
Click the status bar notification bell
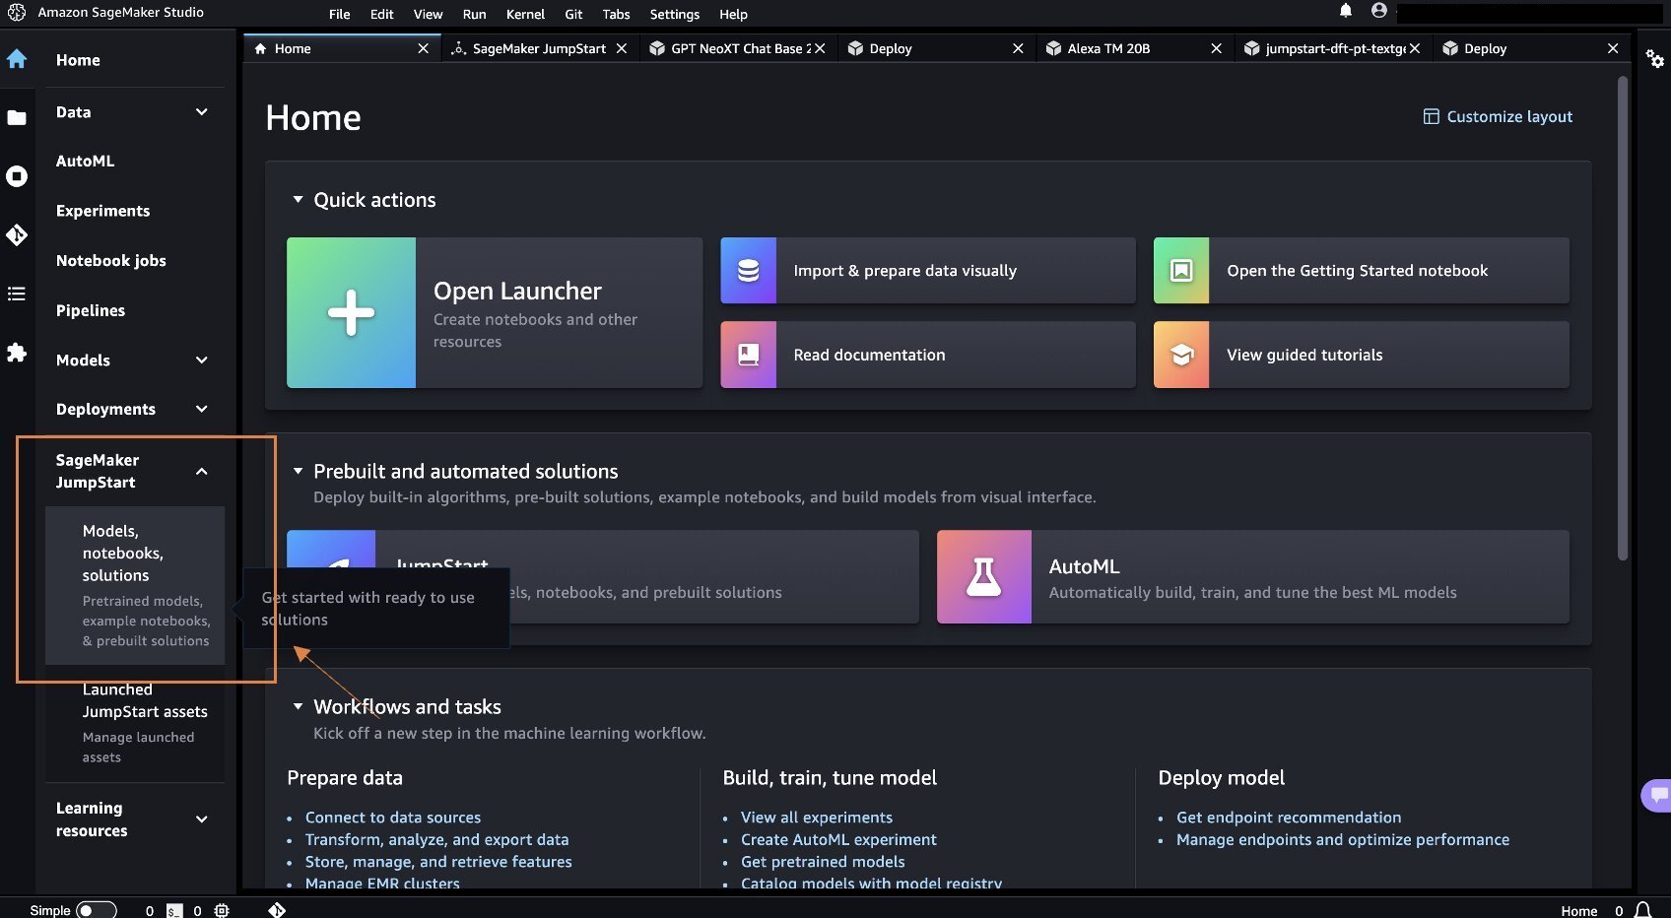click(1643, 910)
